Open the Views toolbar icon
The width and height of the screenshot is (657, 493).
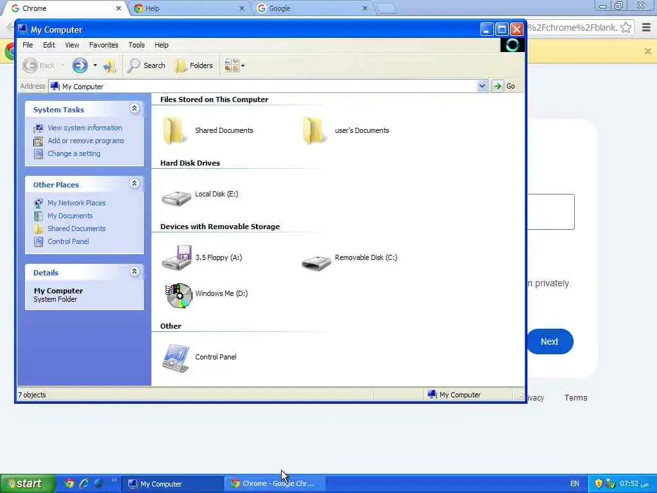point(231,65)
